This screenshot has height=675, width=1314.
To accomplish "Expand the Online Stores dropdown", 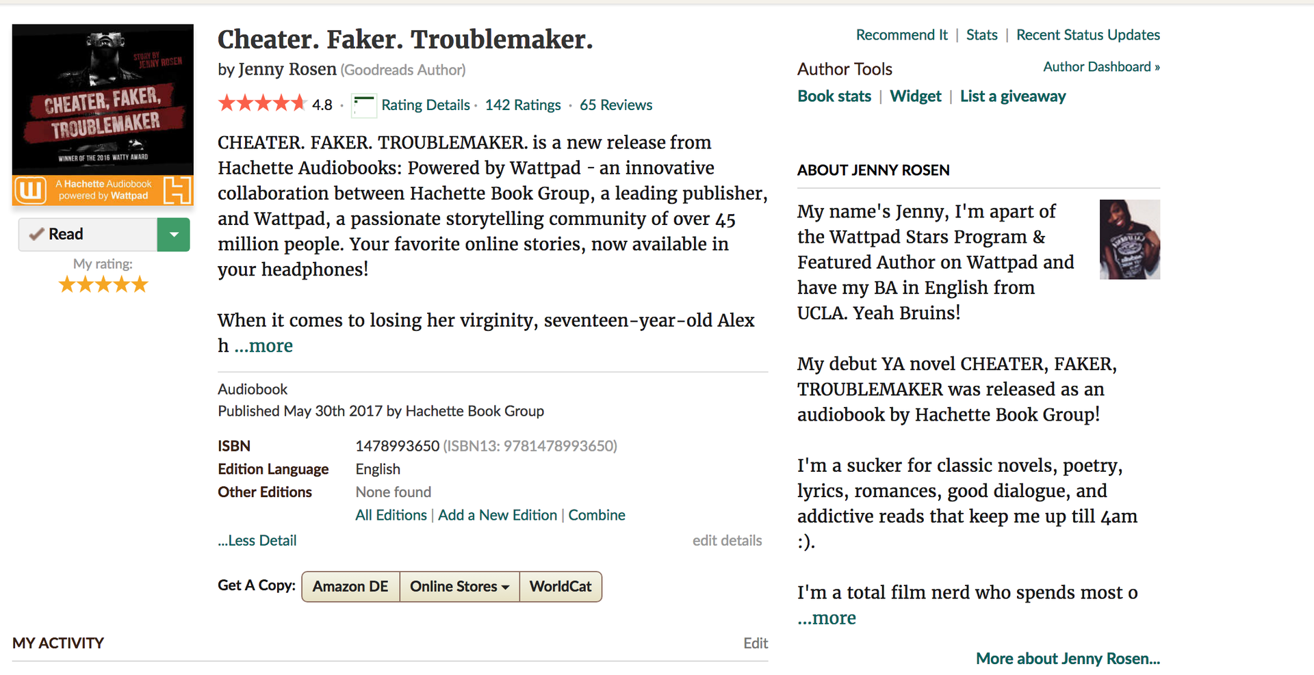I will click(x=459, y=587).
